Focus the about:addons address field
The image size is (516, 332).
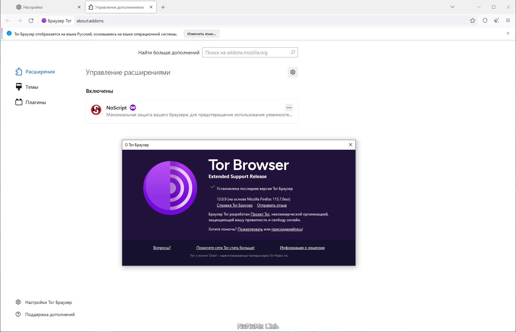point(271,21)
